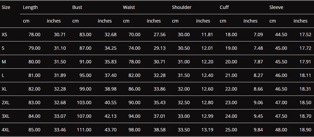
Task: Select the XS size row label
Action: pos(4,34)
